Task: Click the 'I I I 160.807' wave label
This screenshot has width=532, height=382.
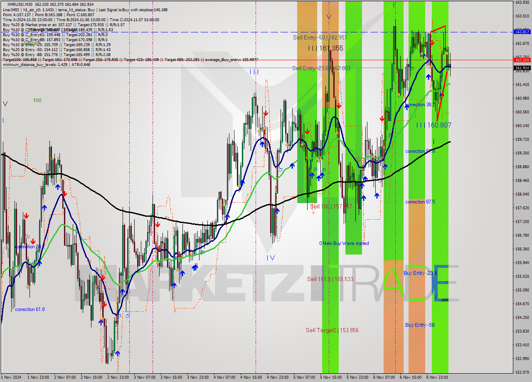Action: click(x=433, y=125)
